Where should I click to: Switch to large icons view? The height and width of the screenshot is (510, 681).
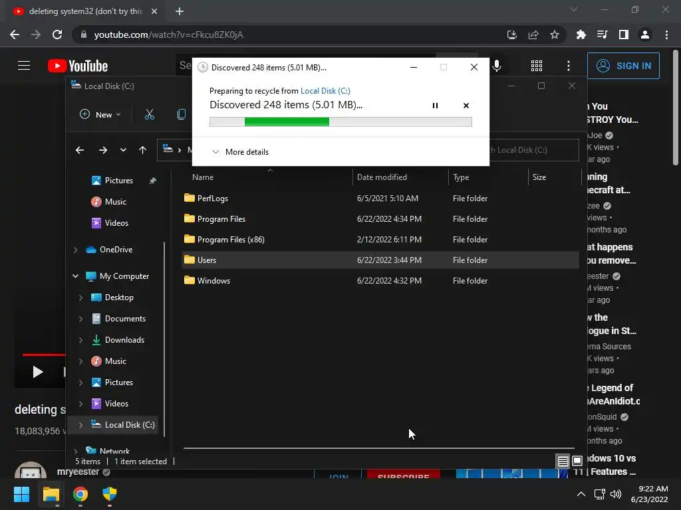[x=577, y=461]
